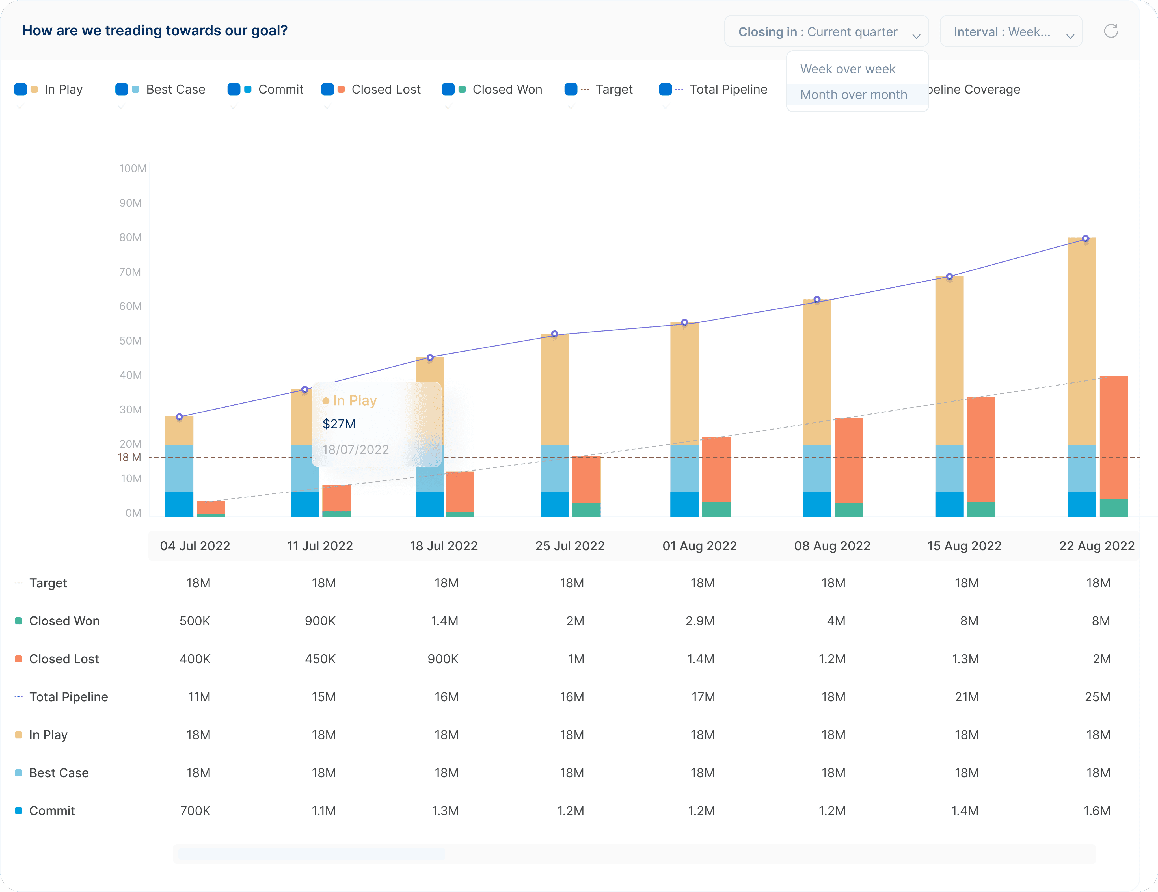Click the 25 Jul 2022 column header
The height and width of the screenshot is (892, 1158).
(x=570, y=546)
